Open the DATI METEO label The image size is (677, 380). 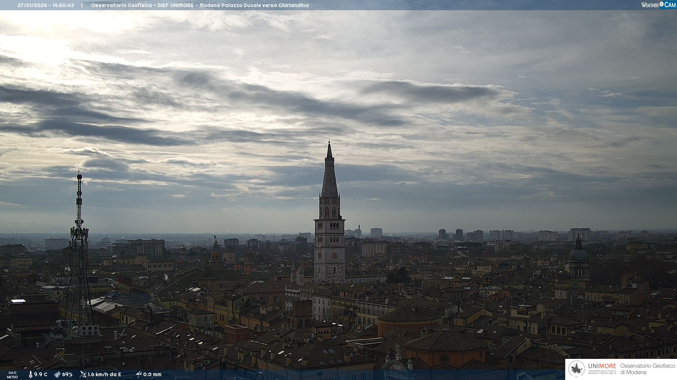(12, 375)
